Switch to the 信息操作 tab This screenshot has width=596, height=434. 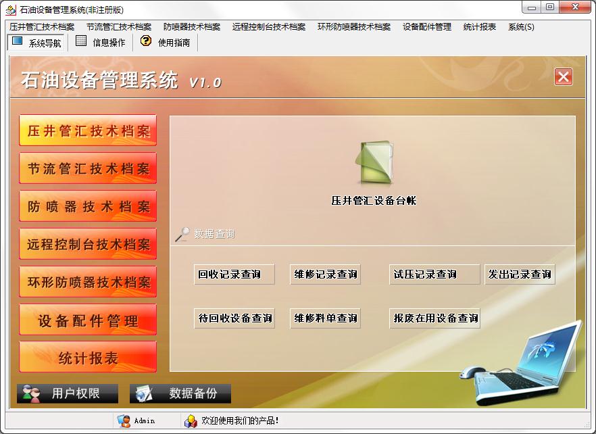[101, 42]
